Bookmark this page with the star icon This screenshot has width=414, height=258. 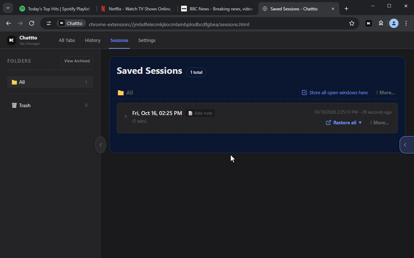point(352,23)
